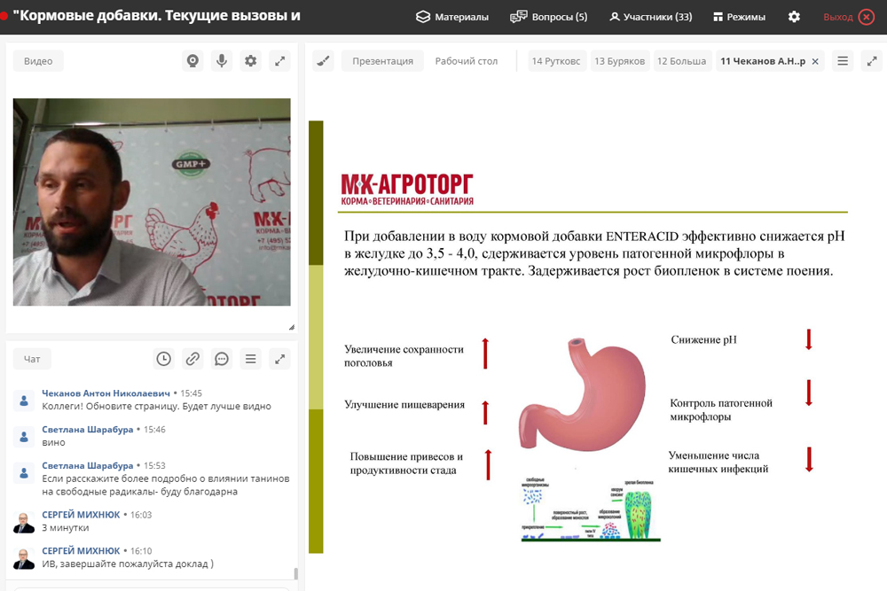The height and width of the screenshot is (591, 887).
Task: Click avatar icon beside the 'вино' message
Action: click(x=24, y=437)
